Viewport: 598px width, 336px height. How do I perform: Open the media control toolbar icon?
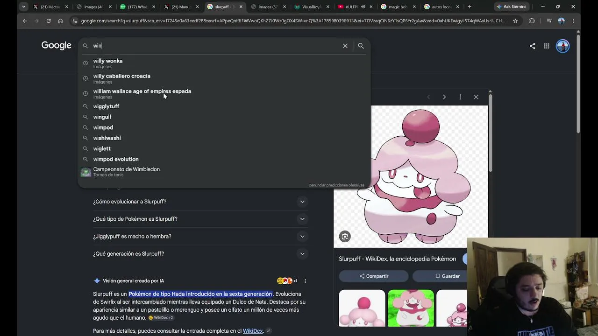[549, 21]
